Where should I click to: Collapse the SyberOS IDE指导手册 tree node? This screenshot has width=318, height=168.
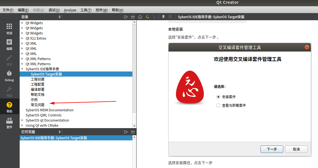click(22, 69)
